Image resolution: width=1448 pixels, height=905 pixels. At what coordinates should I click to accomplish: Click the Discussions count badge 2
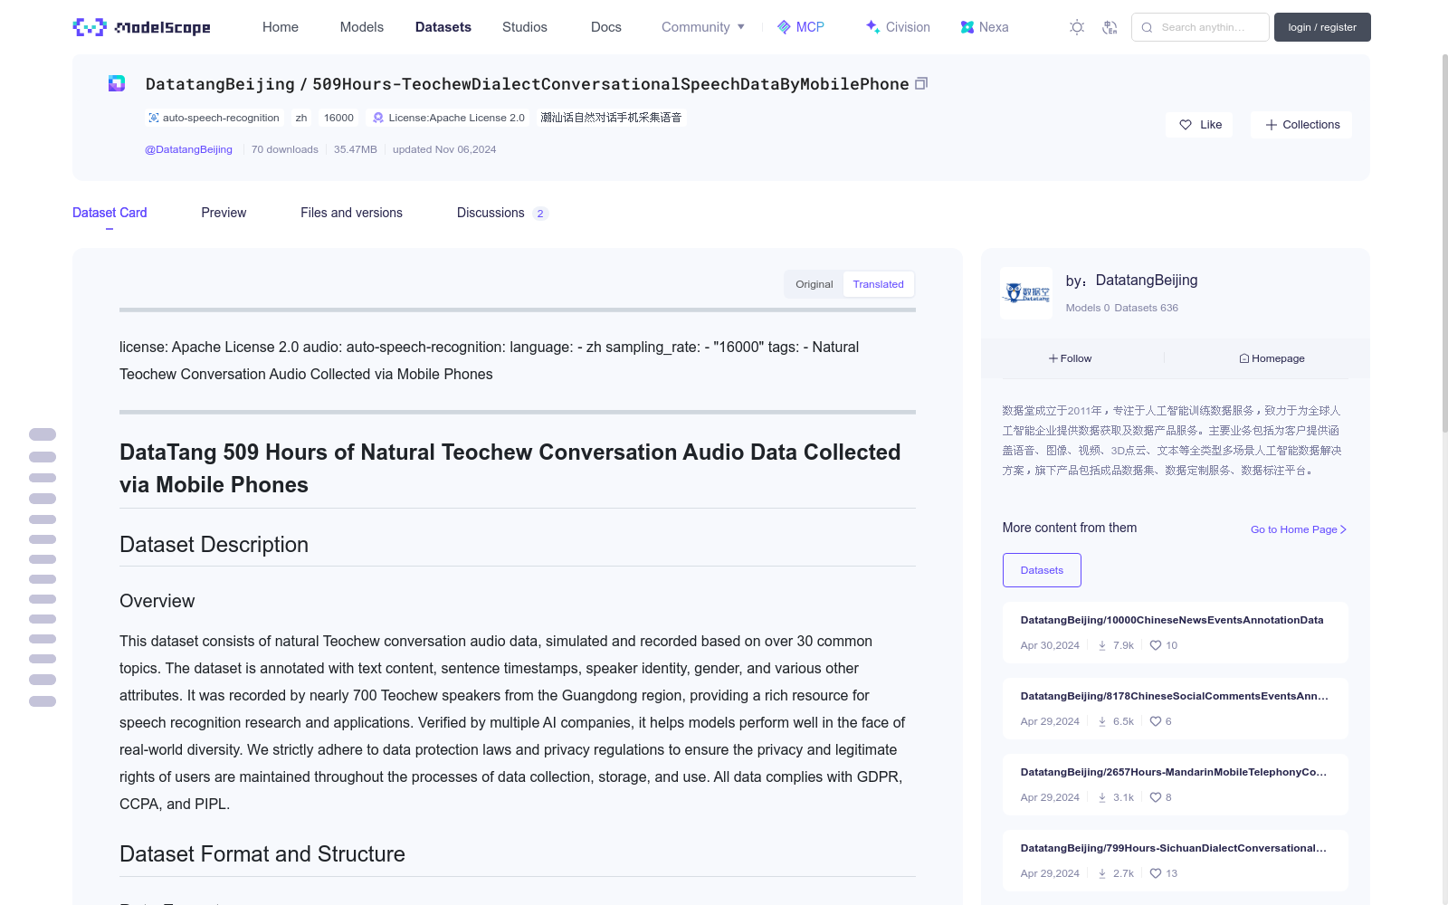pos(540,214)
